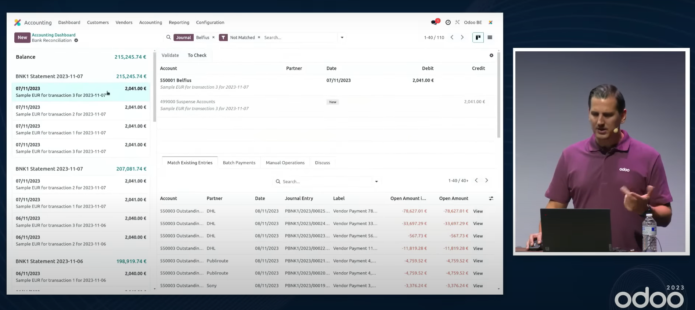Screen dimensions: 695x310
Task: Click the right panel vertical scrollbar
Action: [498, 95]
